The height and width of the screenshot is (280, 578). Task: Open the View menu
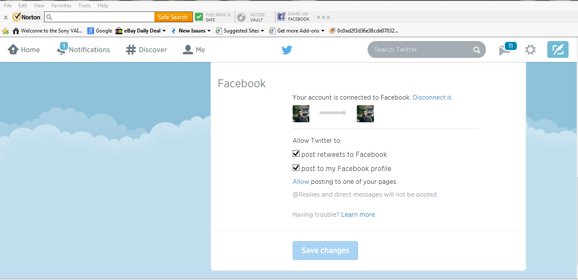tap(39, 6)
